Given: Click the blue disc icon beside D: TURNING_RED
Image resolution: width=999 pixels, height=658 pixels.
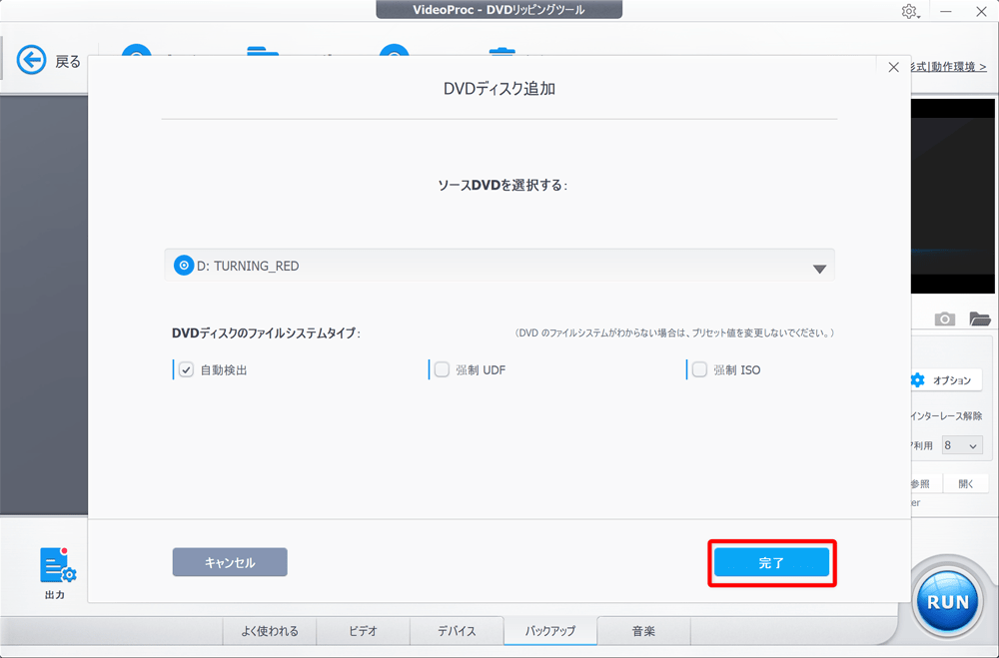Looking at the screenshot, I should pyautogui.click(x=184, y=266).
